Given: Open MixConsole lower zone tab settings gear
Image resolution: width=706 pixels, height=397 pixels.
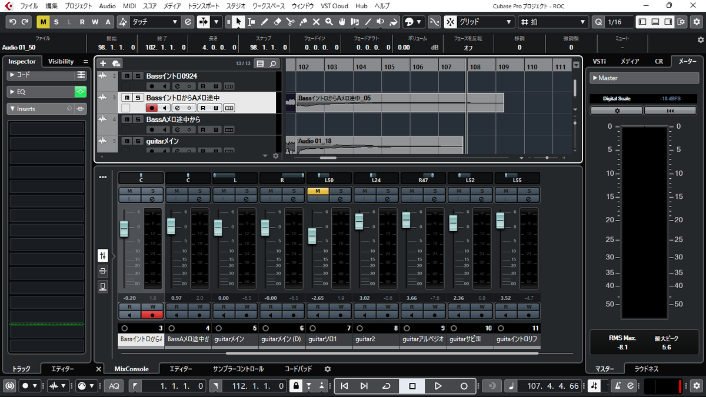Looking at the screenshot, I should pos(328,369).
